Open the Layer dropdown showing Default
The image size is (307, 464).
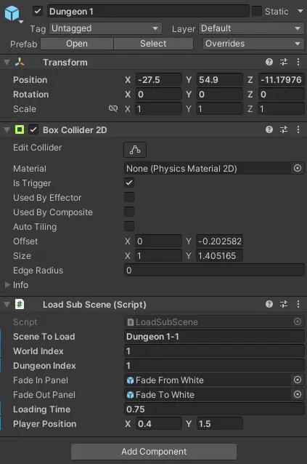click(251, 28)
